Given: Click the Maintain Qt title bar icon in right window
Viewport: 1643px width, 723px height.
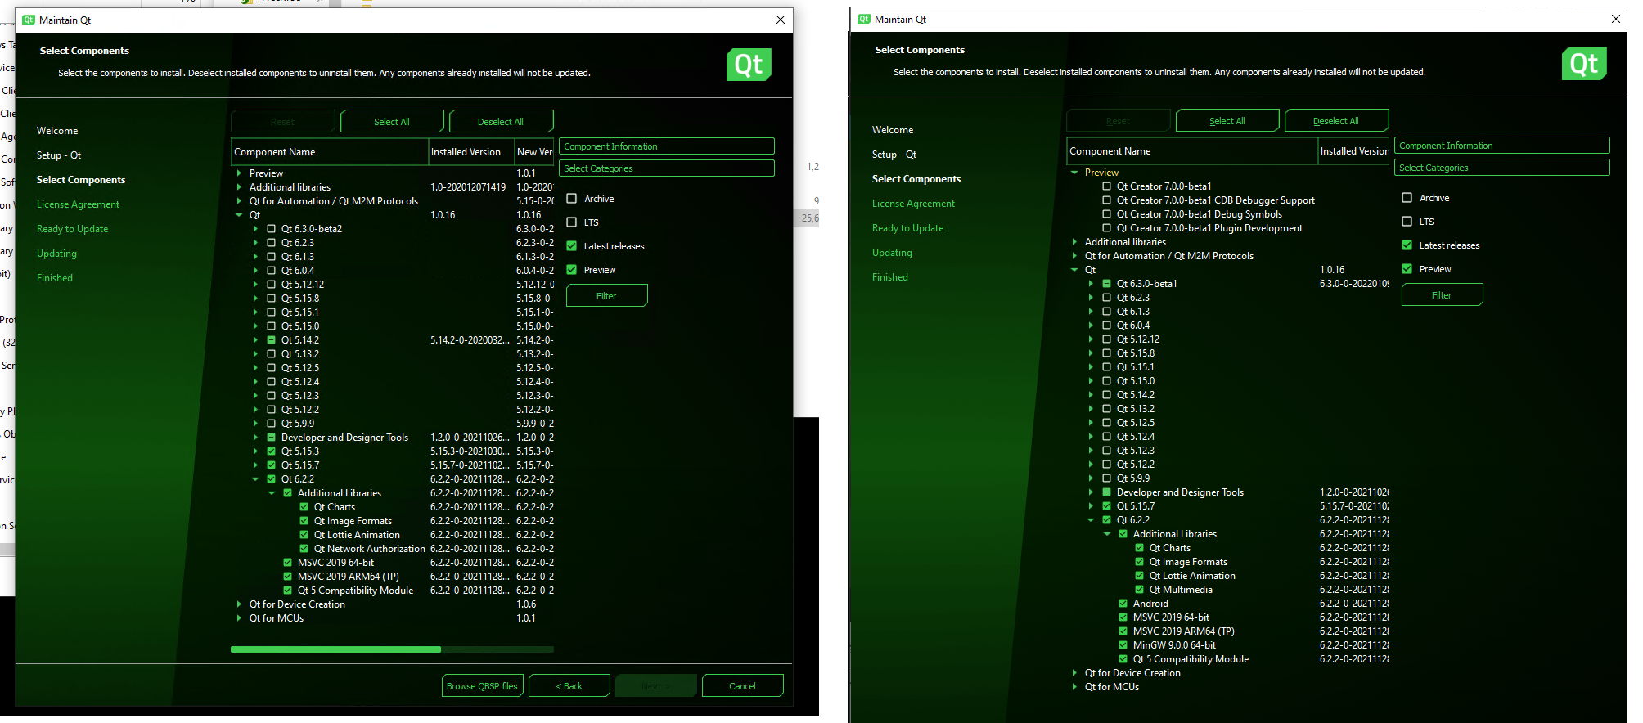Looking at the screenshot, I should coord(864,19).
